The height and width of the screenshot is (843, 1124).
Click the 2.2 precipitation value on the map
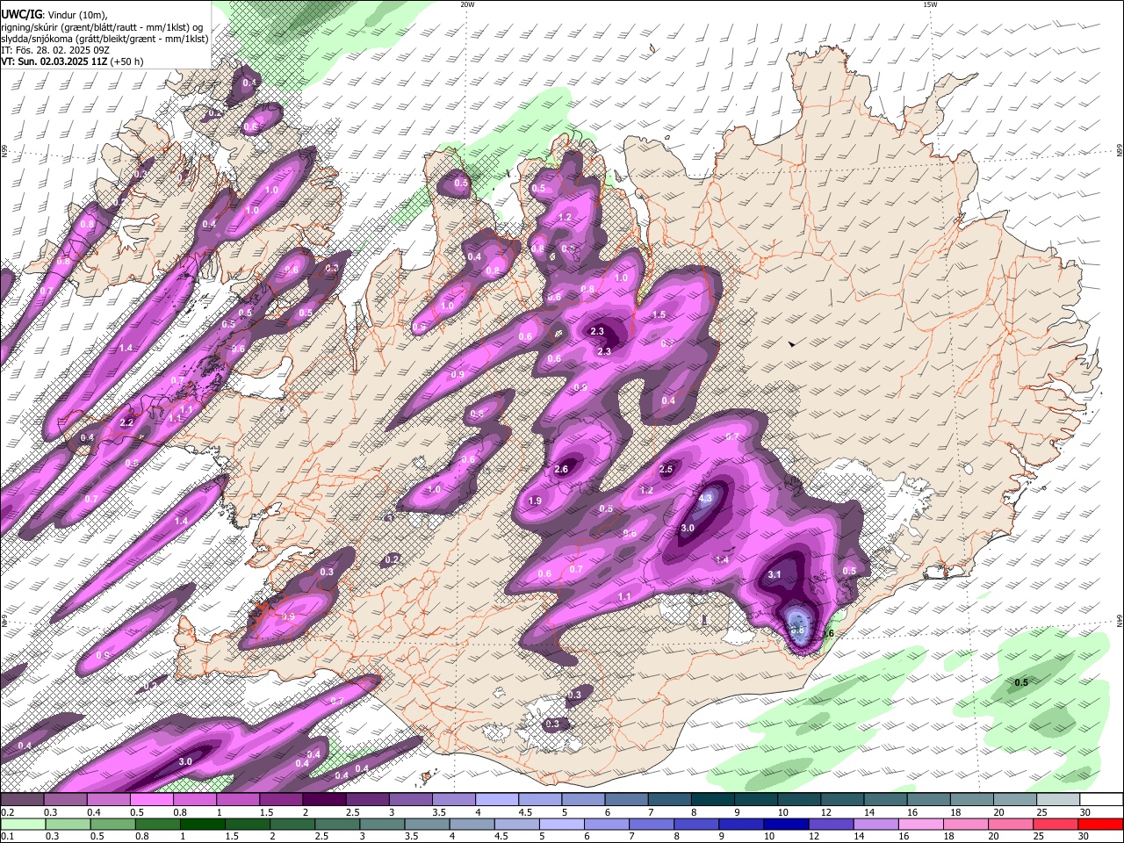(x=126, y=422)
